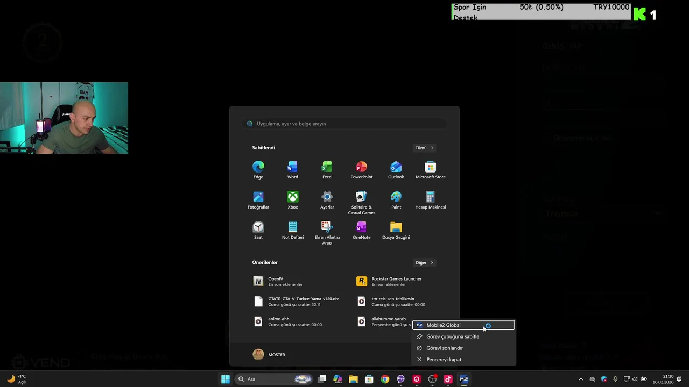Click the microphone tray icon

click(615, 379)
